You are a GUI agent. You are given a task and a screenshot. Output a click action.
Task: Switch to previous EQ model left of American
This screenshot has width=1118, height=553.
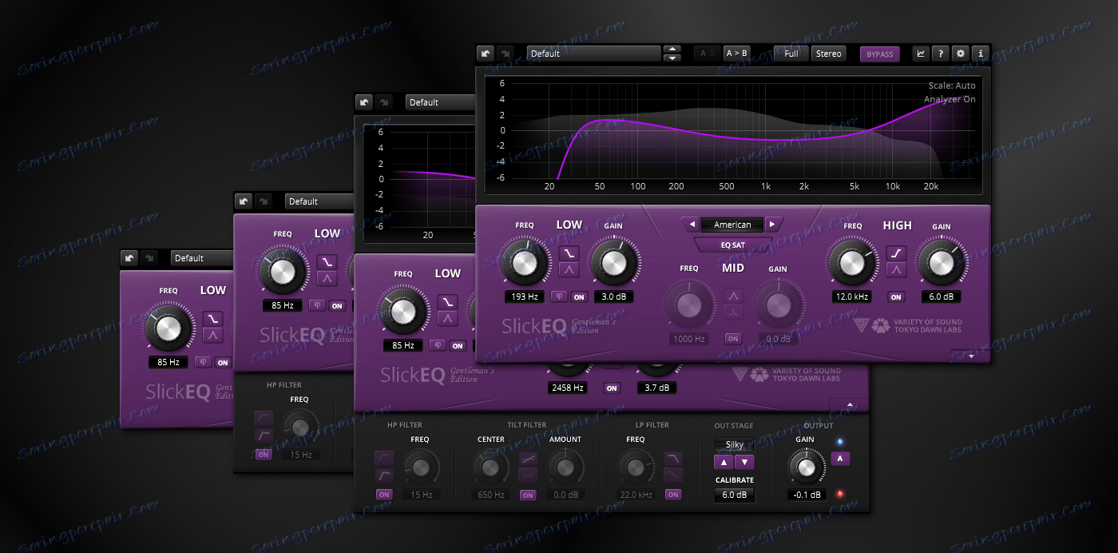tap(692, 225)
